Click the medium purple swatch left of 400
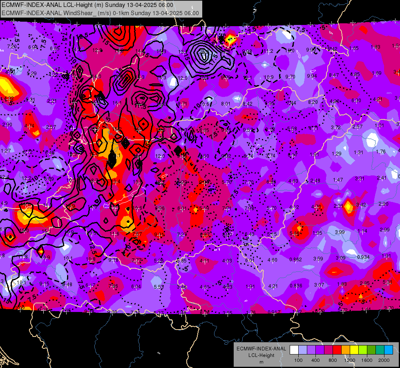This screenshot has height=368, width=400. pyautogui.click(x=311, y=350)
